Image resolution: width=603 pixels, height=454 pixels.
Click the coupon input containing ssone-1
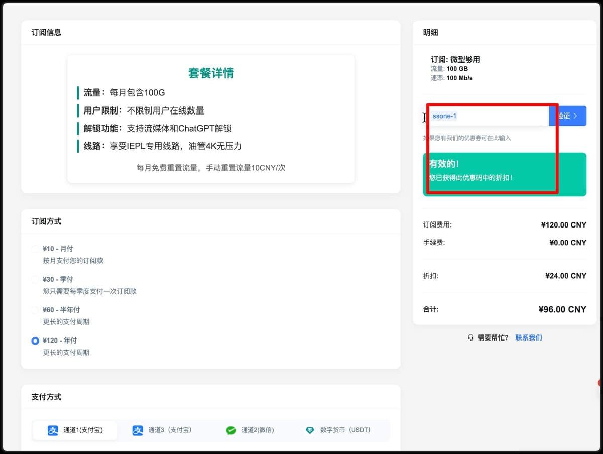click(487, 116)
